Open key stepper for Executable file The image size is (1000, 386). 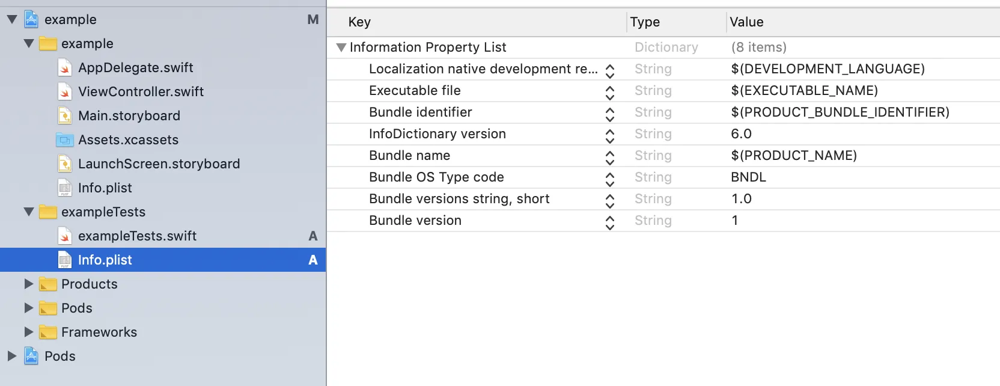610,91
